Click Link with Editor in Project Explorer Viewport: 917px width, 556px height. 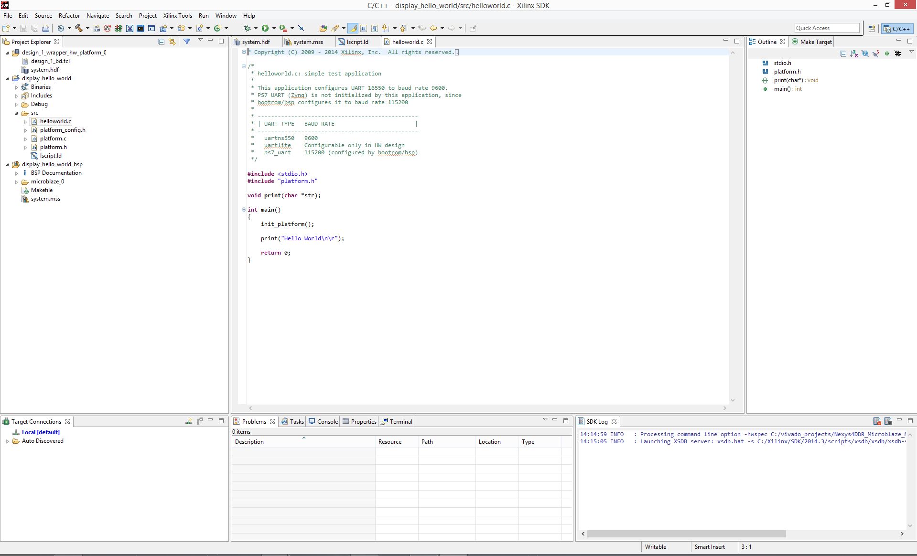[172, 42]
